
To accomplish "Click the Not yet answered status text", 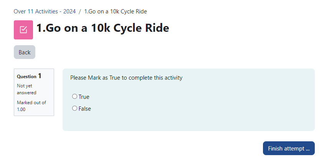I will (x=26, y=89).
